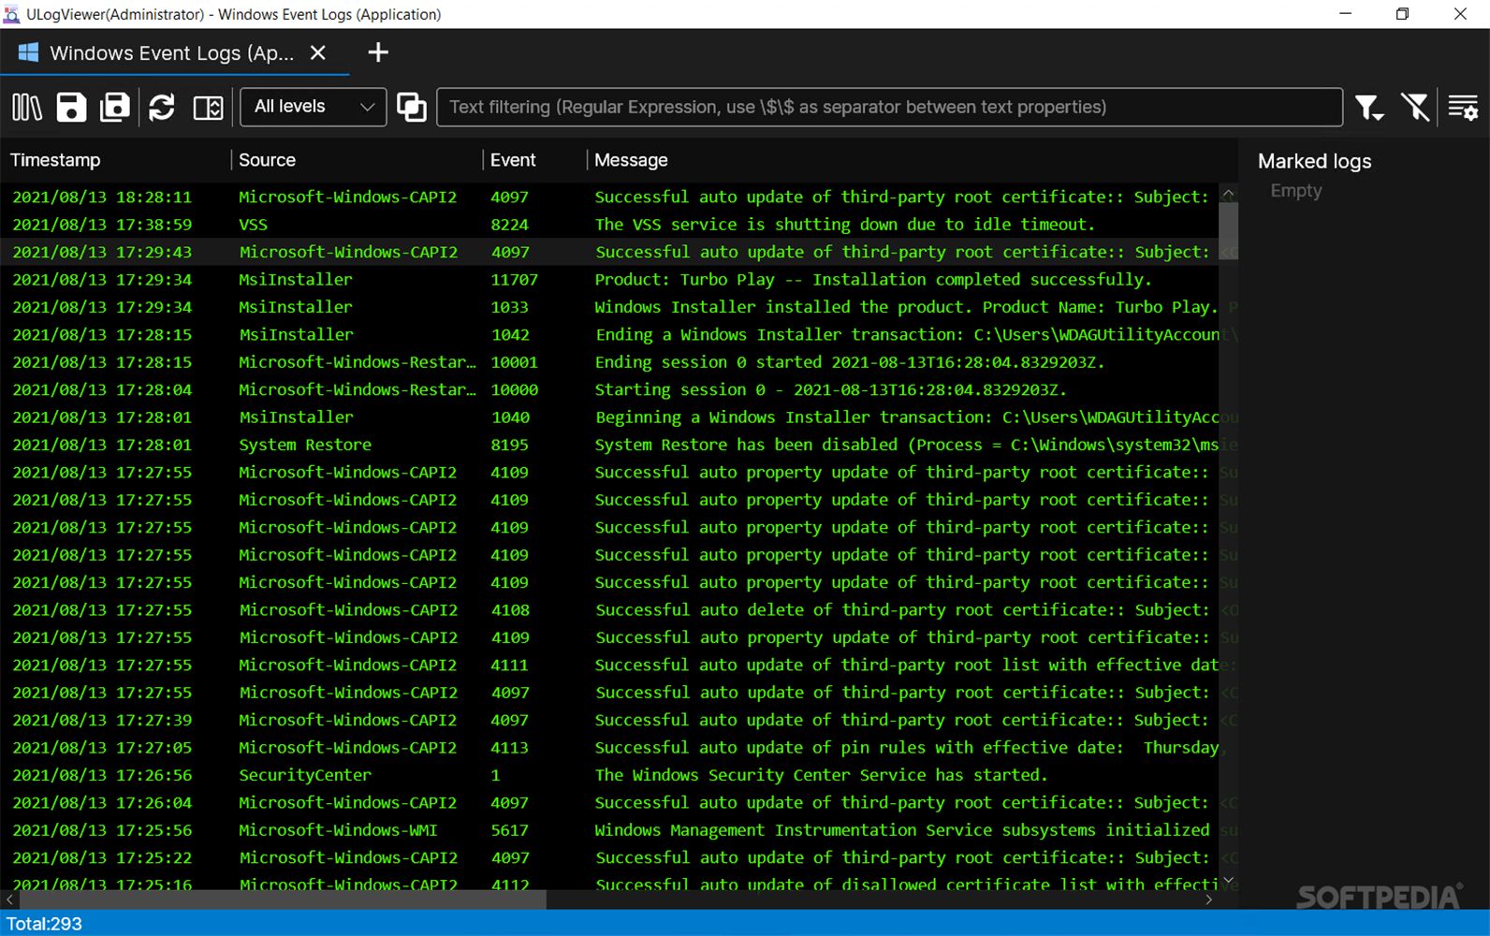Image resolution: width=1490 pixels, height=936 pixels.
Task: Click the vertical scrollbar up arrow
Action: (1228, 193)
